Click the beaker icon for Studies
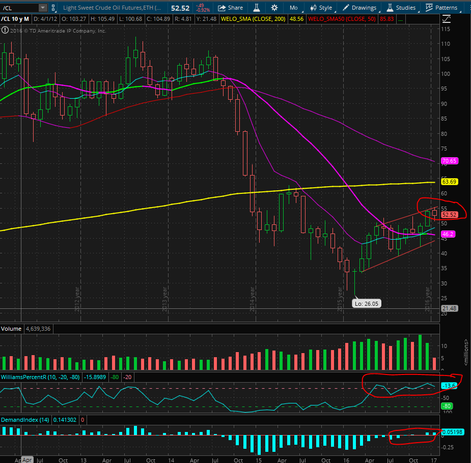This screenshot has width=471, height=463. click(390, 8)
